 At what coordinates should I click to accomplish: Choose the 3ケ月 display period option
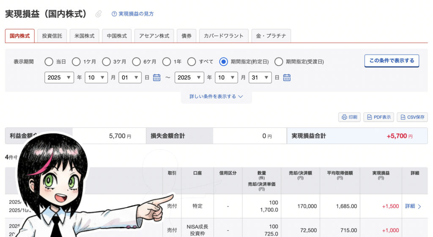point(107,62)
